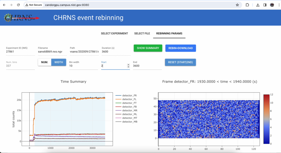
Task: Go to the Select File tab
Action: tap(142, 34)
